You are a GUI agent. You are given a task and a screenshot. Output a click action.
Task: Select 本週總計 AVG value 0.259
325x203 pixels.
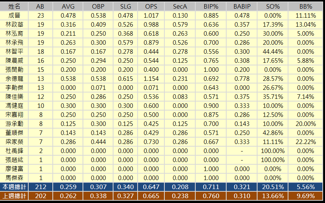[x=68, y=187]
